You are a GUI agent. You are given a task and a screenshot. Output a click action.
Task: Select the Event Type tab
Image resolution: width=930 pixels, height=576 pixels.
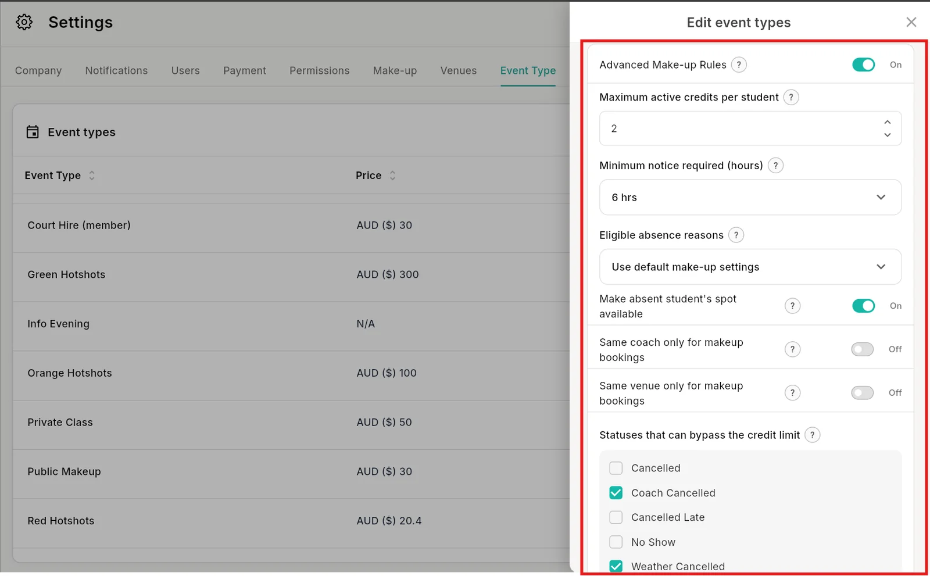coord(528,70)
